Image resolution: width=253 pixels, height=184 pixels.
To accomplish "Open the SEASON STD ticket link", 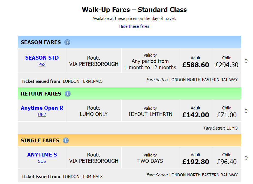I will pos(42,58).
